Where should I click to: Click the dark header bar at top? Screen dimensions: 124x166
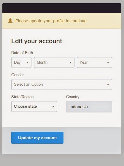62,8
